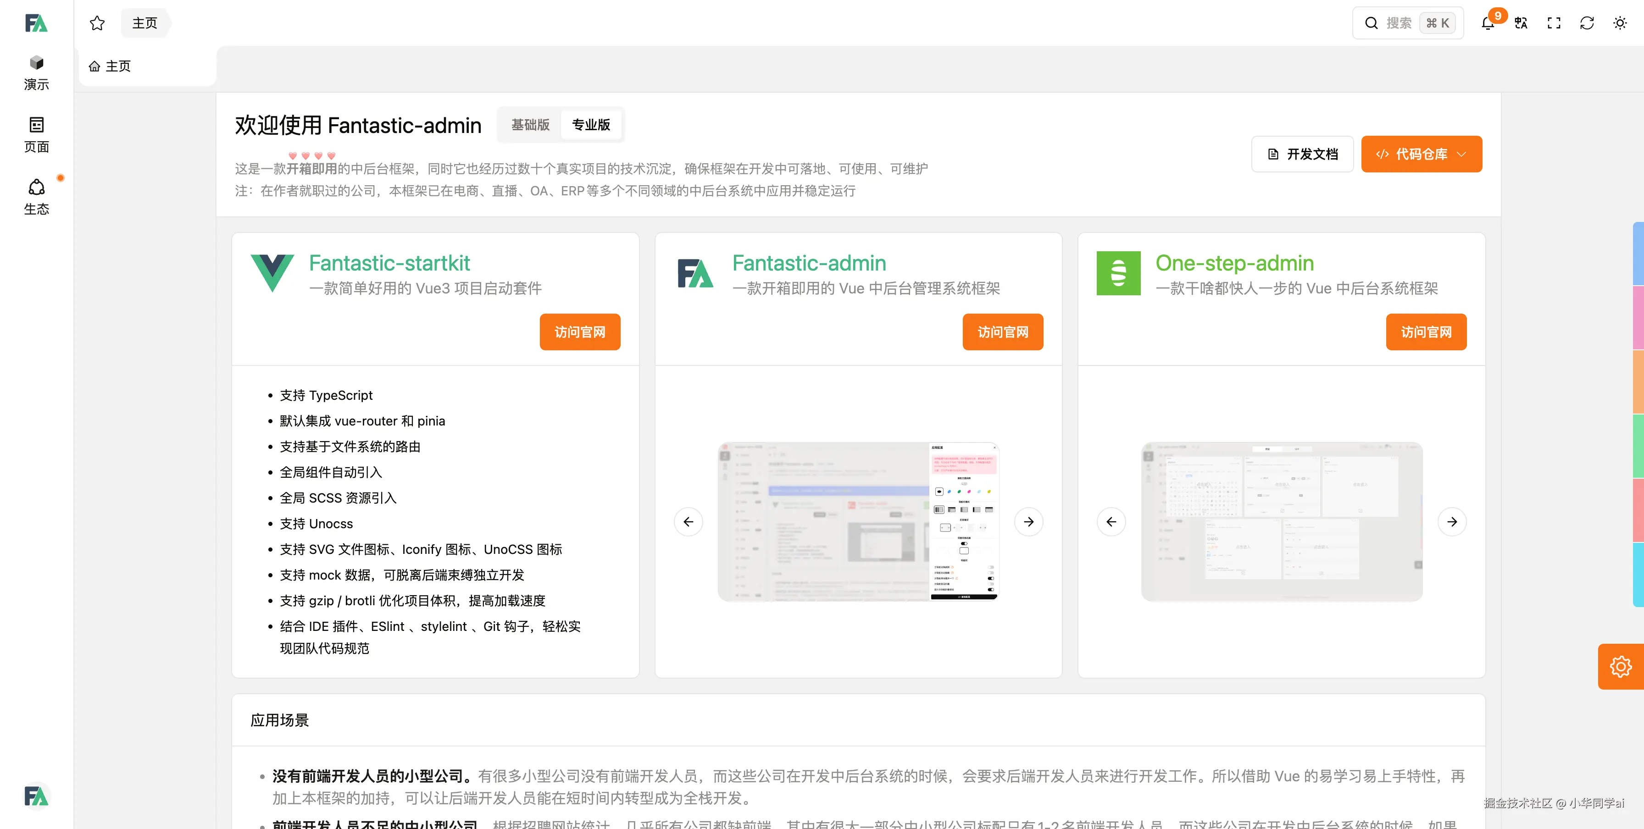
Task: Switch to 基础版 edition
Action: pyautogui.click(x=530, y=125)
